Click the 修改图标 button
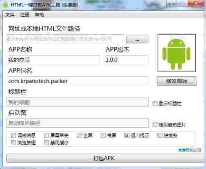 point(177,81)
